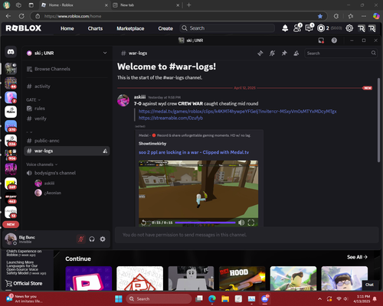Show hidden tray icons chevron
The image size is (383, 306).
(x=319, y=299)
